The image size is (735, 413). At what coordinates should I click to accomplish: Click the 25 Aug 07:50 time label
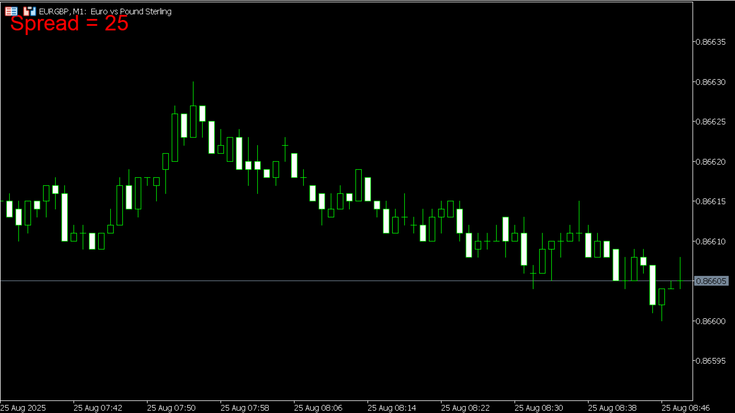(x=171, y=408)
